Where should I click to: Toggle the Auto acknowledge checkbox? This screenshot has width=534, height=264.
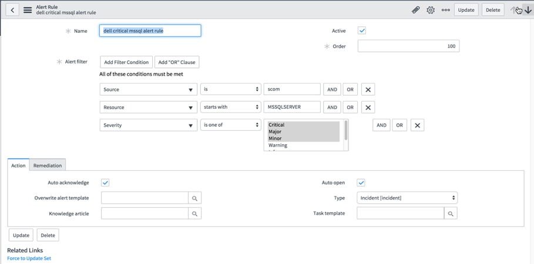105,183
